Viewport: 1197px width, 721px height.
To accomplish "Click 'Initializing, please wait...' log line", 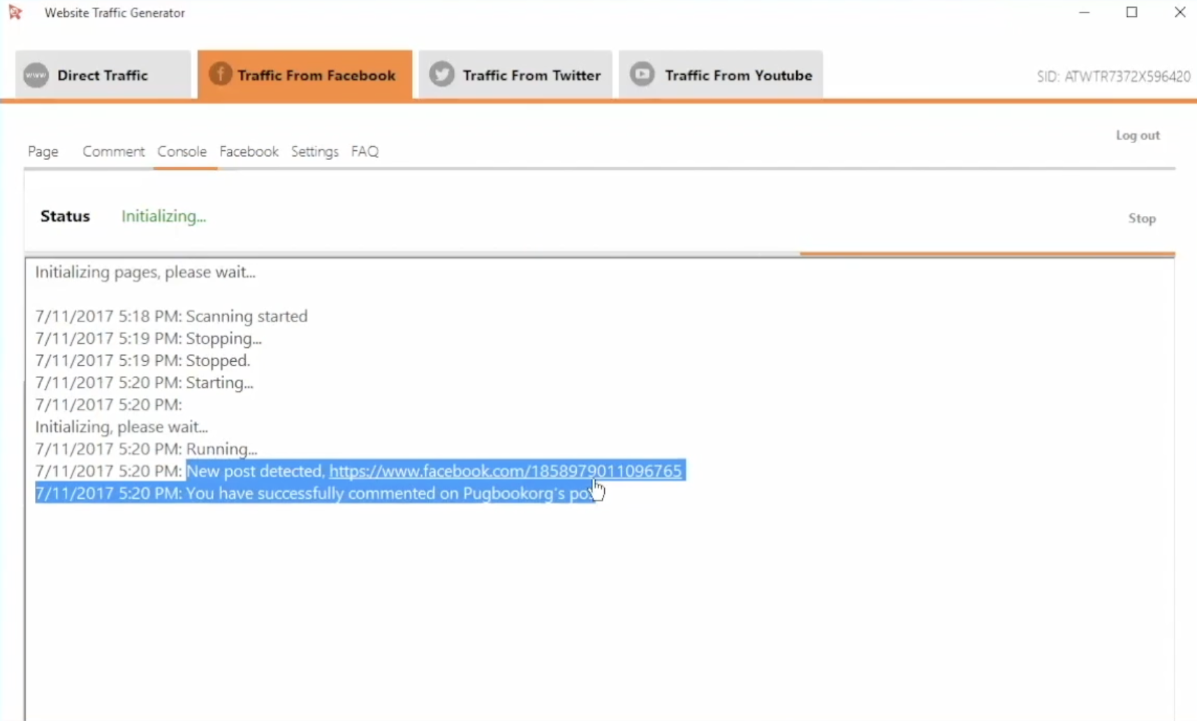I will [x=122, y=427].
